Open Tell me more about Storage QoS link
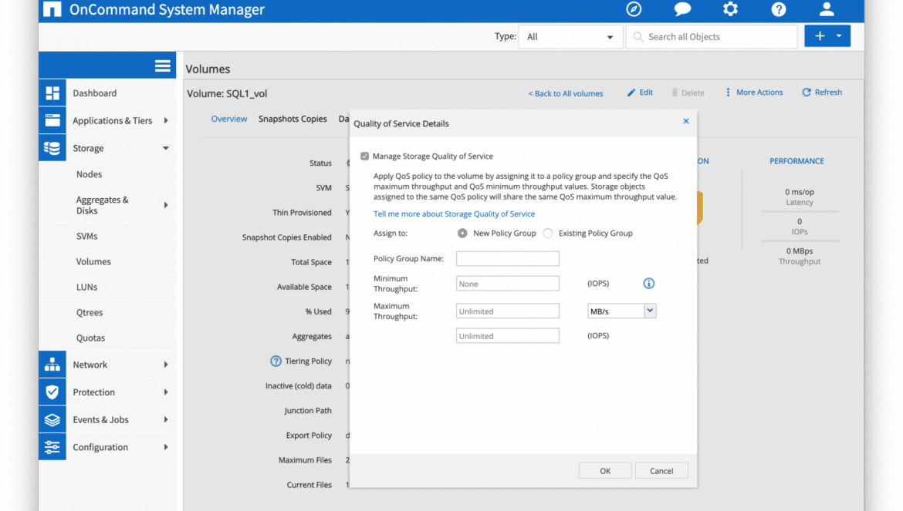Image resolution: width=903 pixels, height=511 pixels. click(454, 213)
